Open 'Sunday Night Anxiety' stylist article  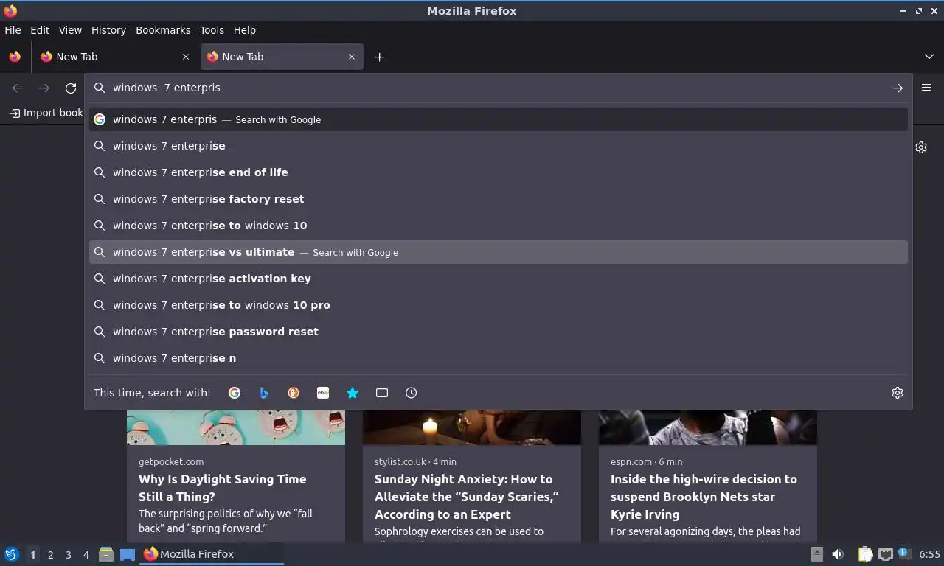pos(467,497)
